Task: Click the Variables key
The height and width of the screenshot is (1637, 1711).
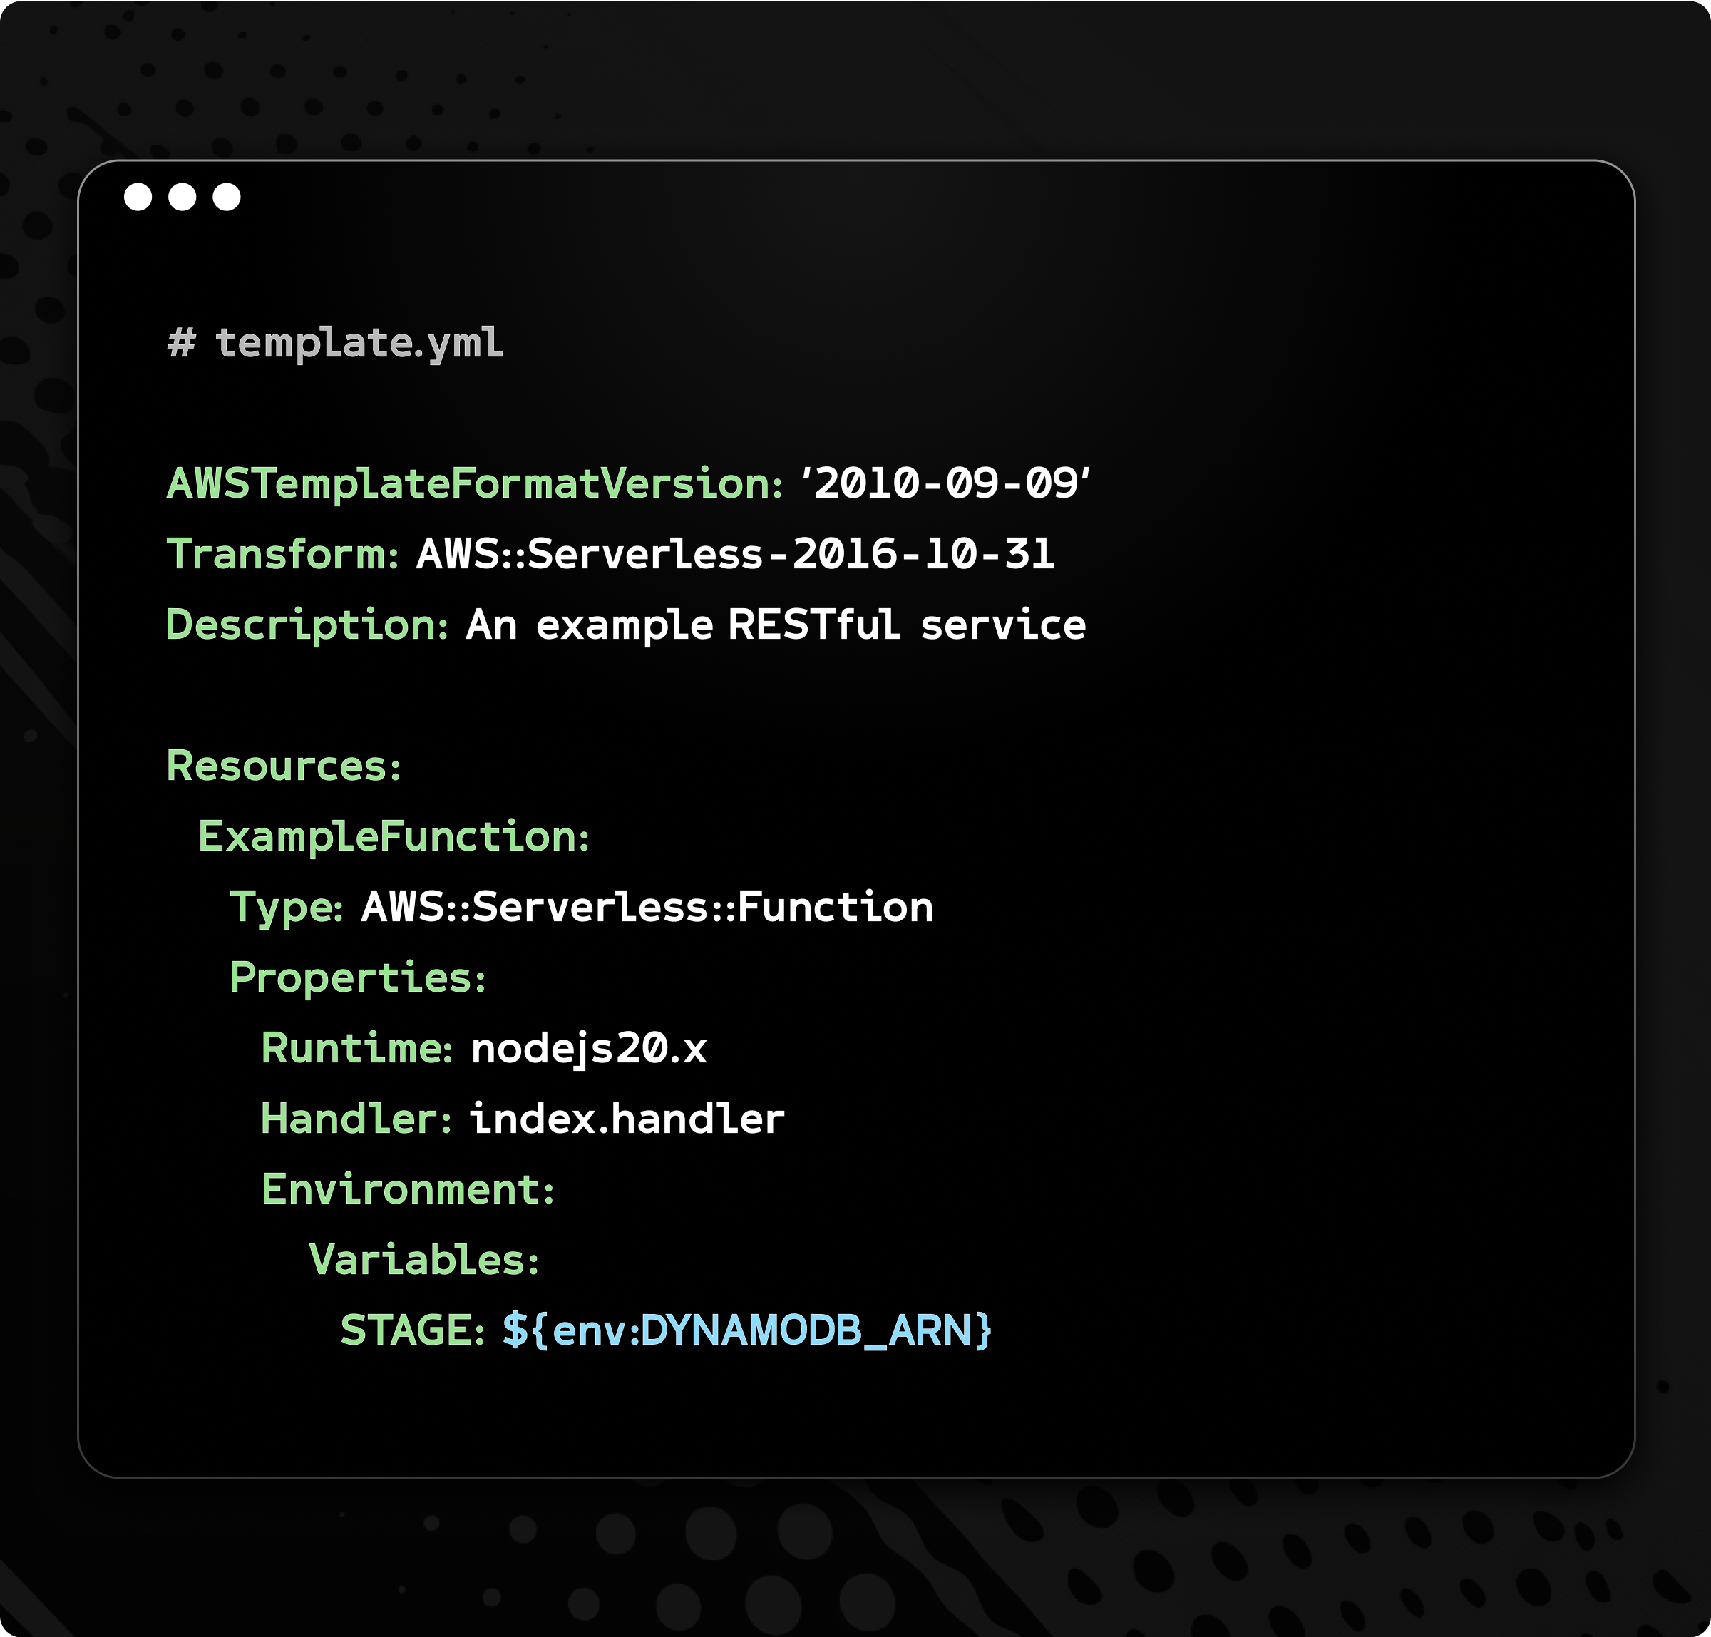Action: [x=425, y=1260]
